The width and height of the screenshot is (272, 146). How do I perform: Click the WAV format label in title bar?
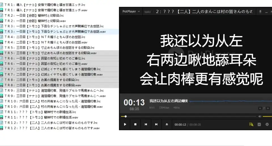[x=148, y=12]
